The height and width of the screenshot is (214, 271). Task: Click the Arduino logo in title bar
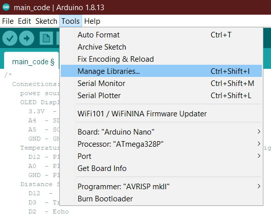coord(6,7)
